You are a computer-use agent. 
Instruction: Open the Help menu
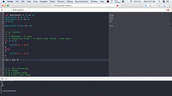point(102,1)
